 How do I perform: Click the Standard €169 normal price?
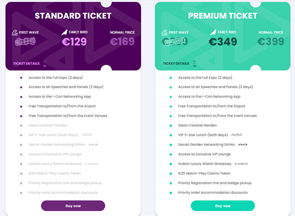click(122, 42)
